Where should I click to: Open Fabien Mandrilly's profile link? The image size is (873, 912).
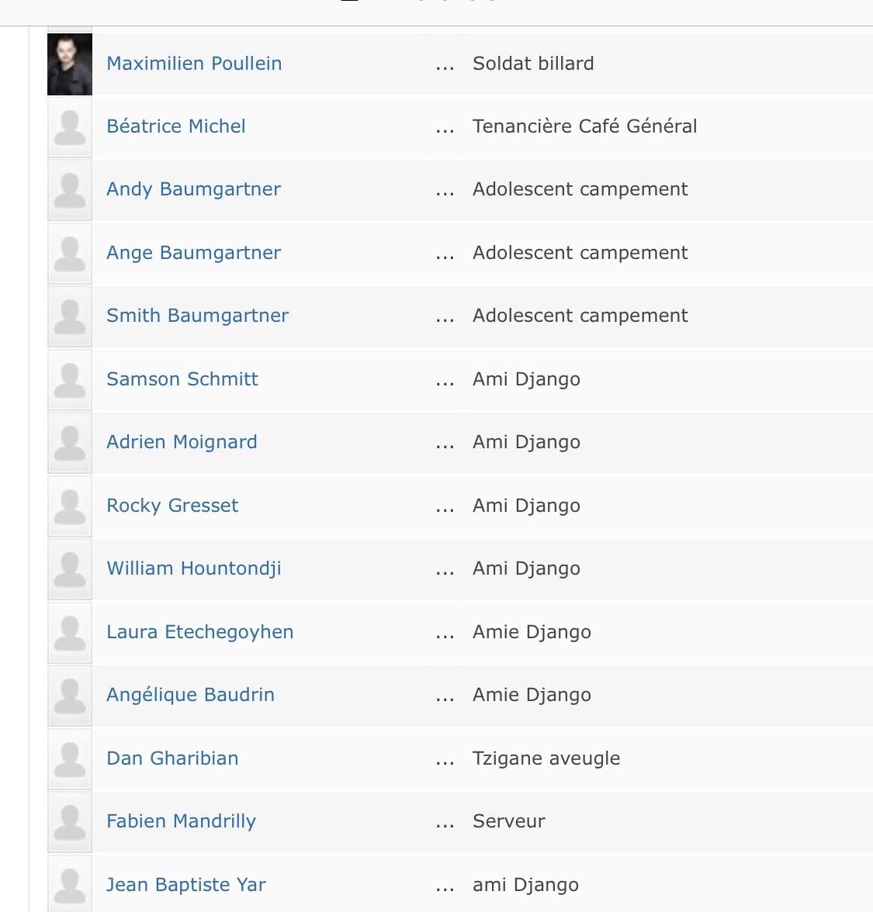coord(182,821)
